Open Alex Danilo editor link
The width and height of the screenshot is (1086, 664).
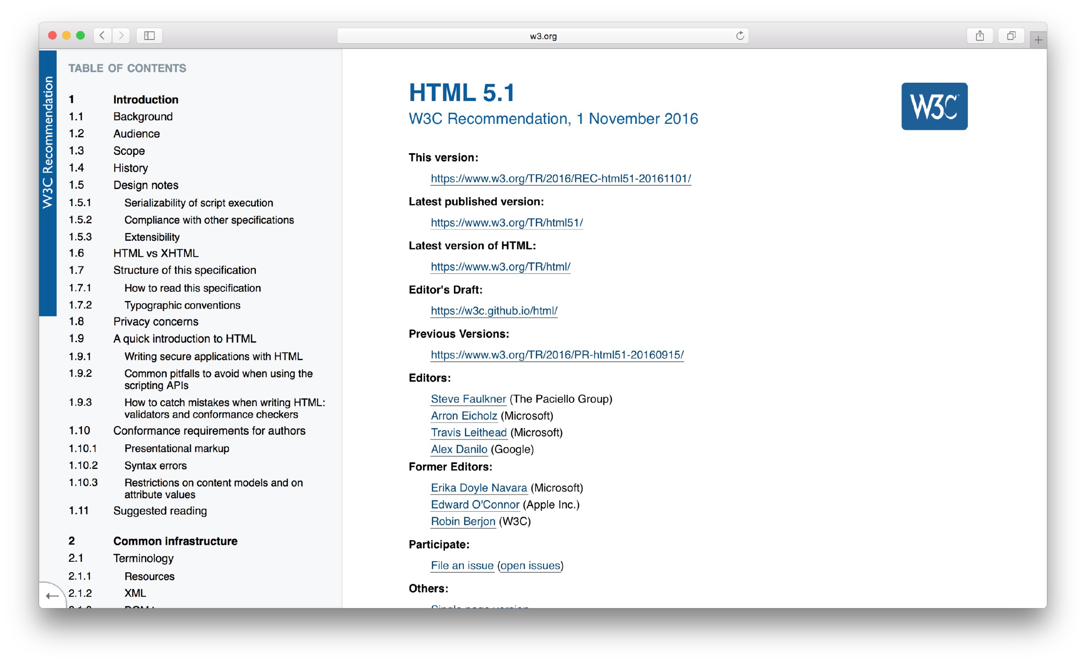point(459,449)
